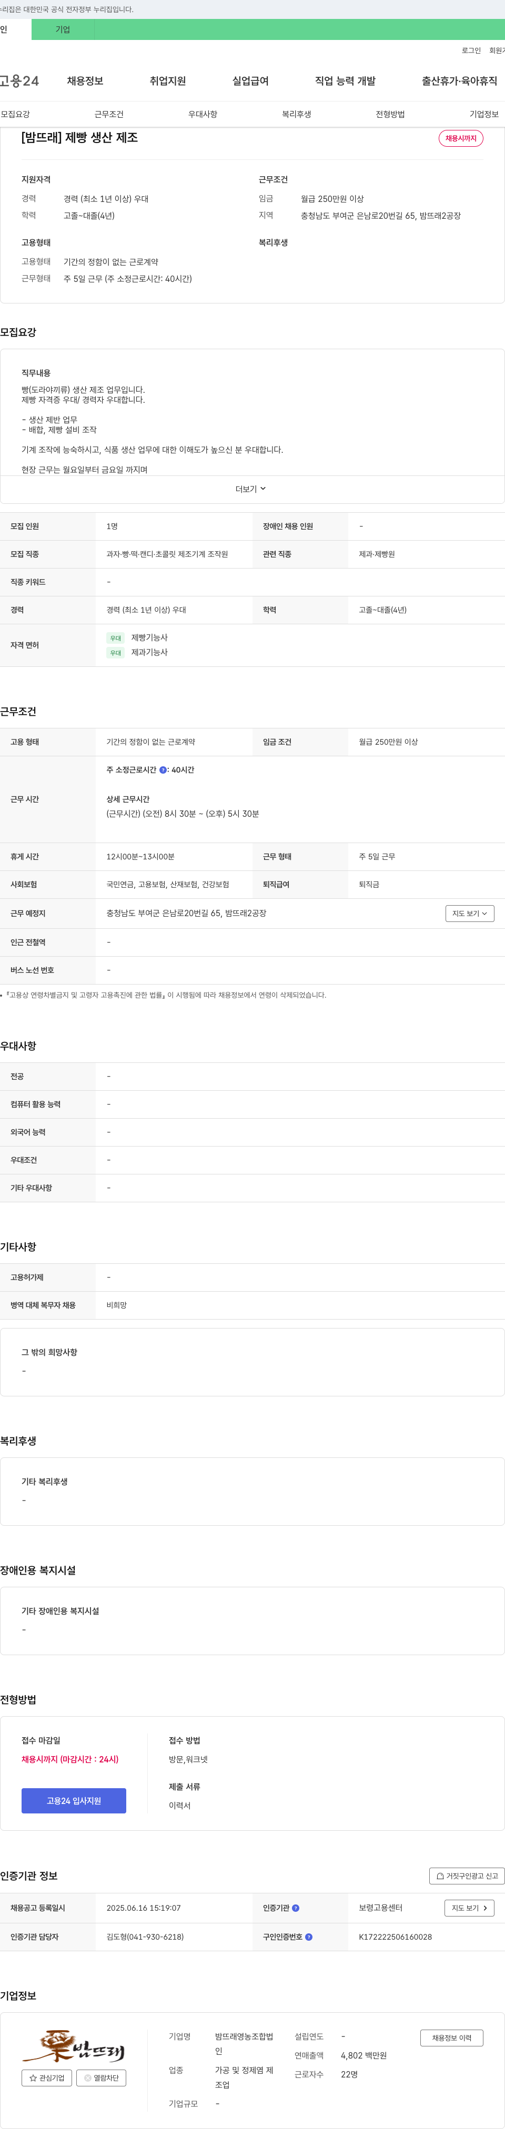
Task: Click job title [밤뜨래] 제빵 생산 제조
Action: (79, 137)
